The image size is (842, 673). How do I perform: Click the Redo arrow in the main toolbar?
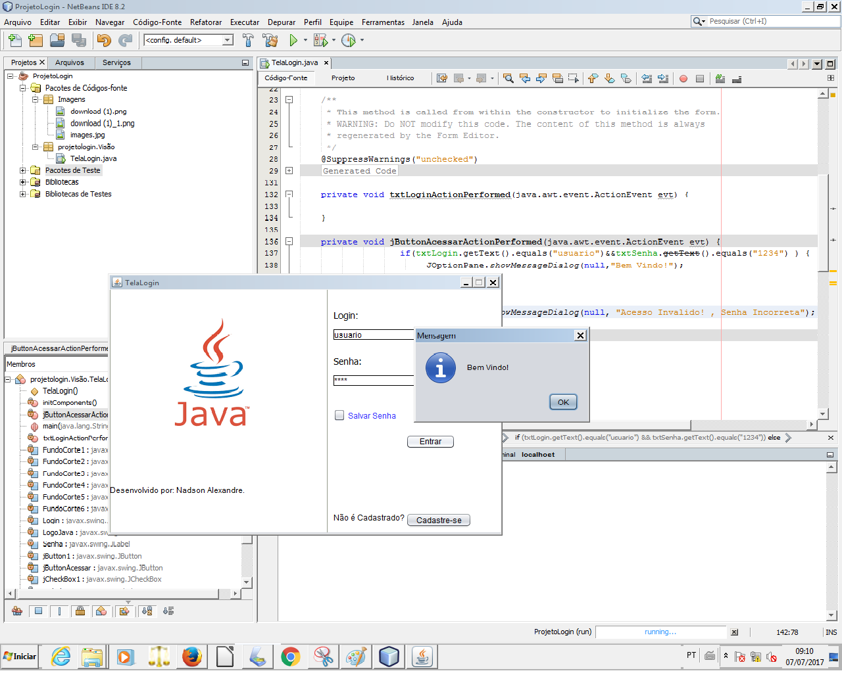click(125, 41)
